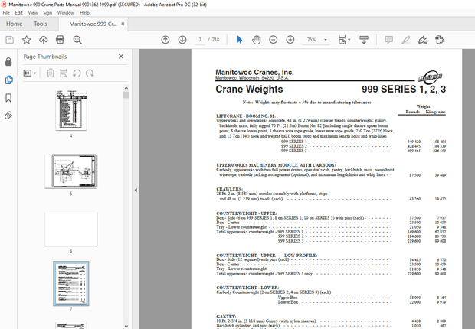The height and width of the screenshot is (329, 475).
Task: Click 'Manitowoc Cranes, Inc.' header text
Action: (x=254, y=73)
